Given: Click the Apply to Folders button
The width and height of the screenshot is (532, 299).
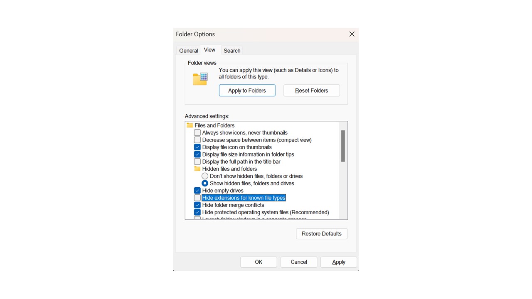Looking at the screenshot, I should (x=247, y=91).
